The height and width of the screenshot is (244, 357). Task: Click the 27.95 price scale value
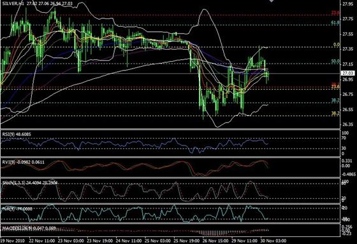pos(347,4)
